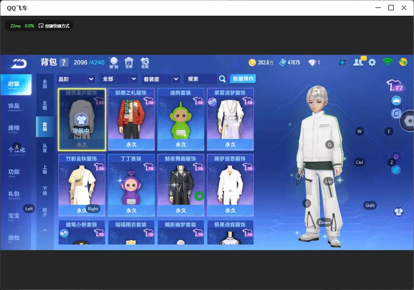Open the settings gear icon
The width and height of the screenshot is (414, 290).
372,62
